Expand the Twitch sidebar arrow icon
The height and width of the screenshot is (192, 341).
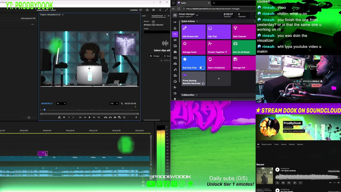pos(175,22)
